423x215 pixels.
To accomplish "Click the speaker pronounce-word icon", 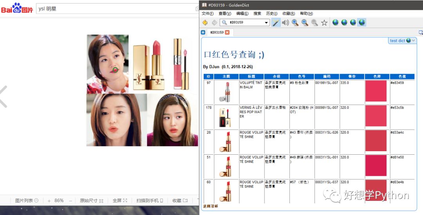I will pos(286,23).
